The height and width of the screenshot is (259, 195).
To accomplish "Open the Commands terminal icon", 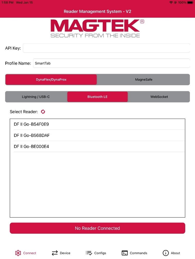I will (125, 253).
